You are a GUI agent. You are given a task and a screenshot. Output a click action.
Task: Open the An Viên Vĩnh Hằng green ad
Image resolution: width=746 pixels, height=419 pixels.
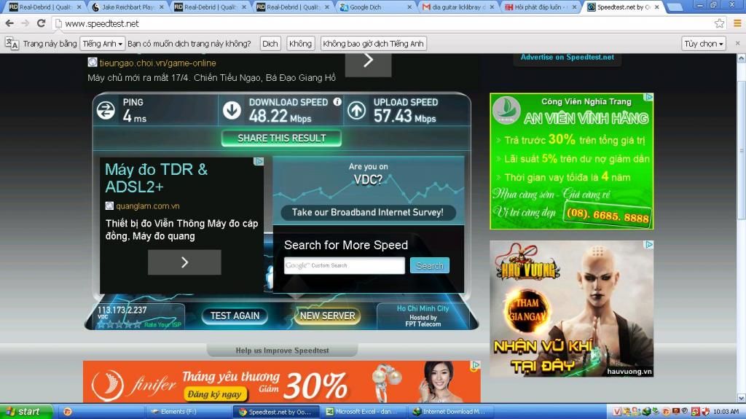571,161
